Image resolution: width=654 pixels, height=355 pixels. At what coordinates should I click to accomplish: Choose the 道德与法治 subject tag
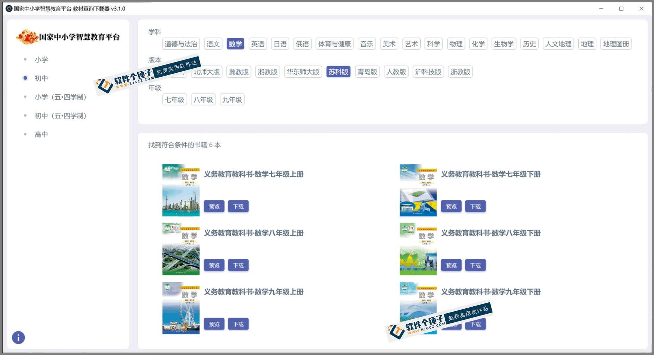click(x=181, y=44)
